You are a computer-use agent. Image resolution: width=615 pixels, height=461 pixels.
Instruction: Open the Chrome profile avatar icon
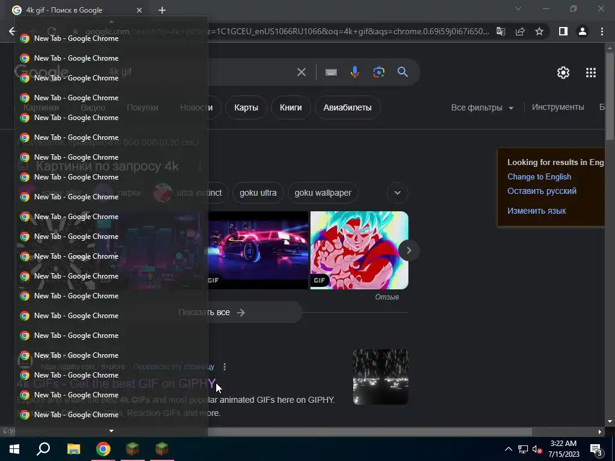coord(583,31)
